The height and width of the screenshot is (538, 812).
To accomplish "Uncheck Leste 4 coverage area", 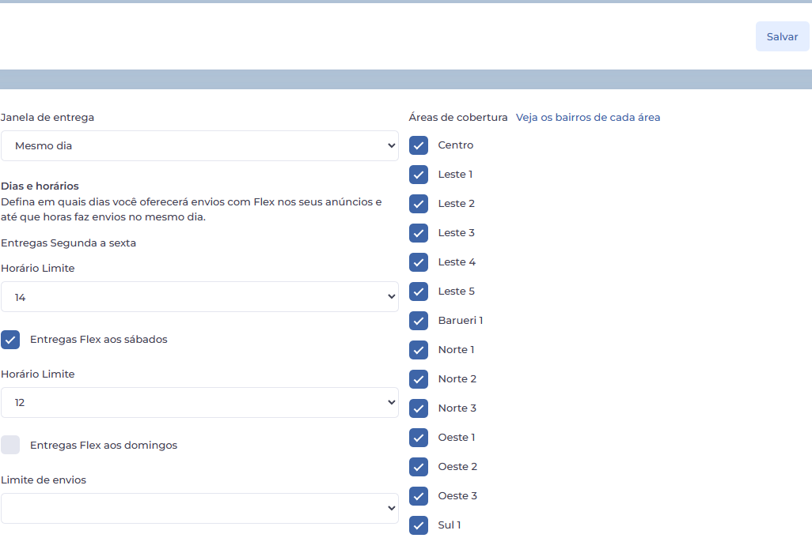I will click(x=419, y=262).
